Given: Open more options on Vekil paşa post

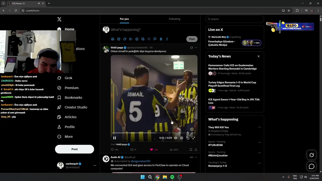Looking at the screenshot, I should pos(196,48).
